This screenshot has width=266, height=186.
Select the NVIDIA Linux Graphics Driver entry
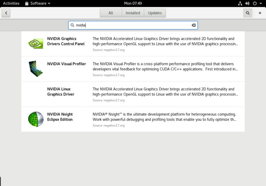pos(133,94)
